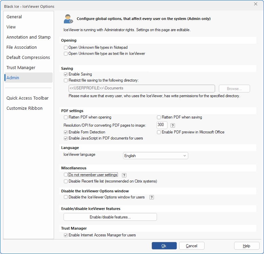The width and height of the screenshot is (264, 254).
Task: Click the Cancel button
Action: coord(192,246)
